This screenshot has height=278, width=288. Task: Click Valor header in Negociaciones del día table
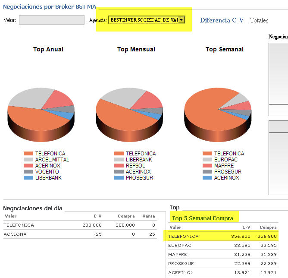click(x=11, y=216)
